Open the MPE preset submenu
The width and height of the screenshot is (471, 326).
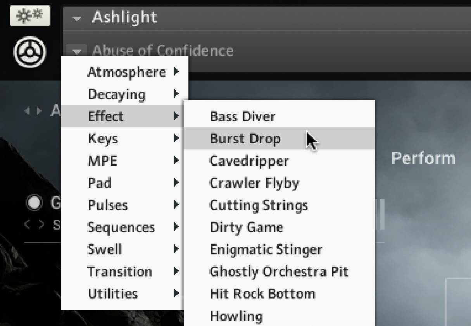point(102,161)
